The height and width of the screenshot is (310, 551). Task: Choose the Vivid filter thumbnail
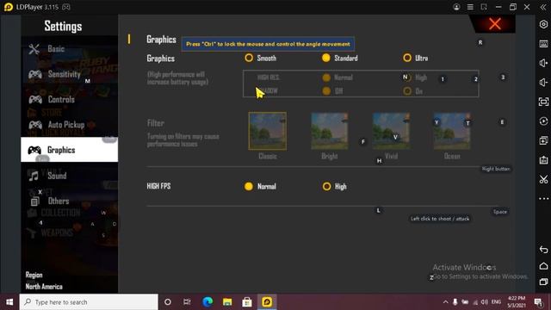(x=391, y=131)
